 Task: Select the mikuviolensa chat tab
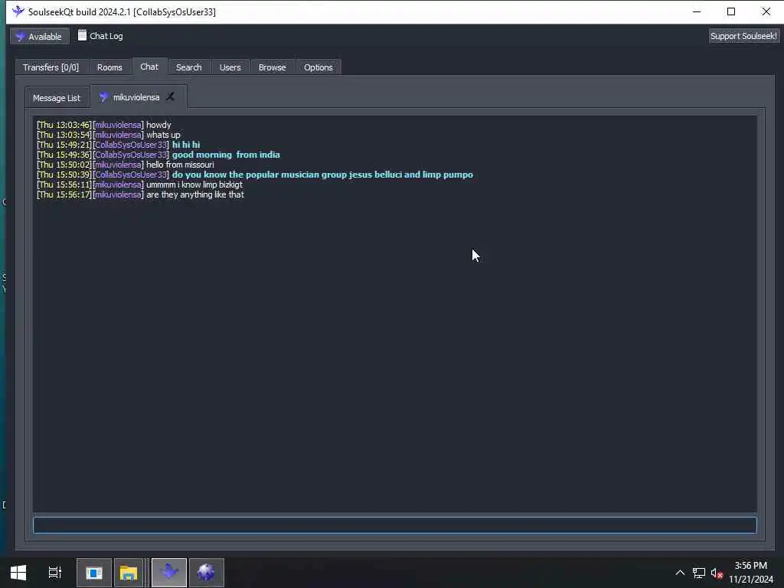pyautogui.click(x=136, y=97)
